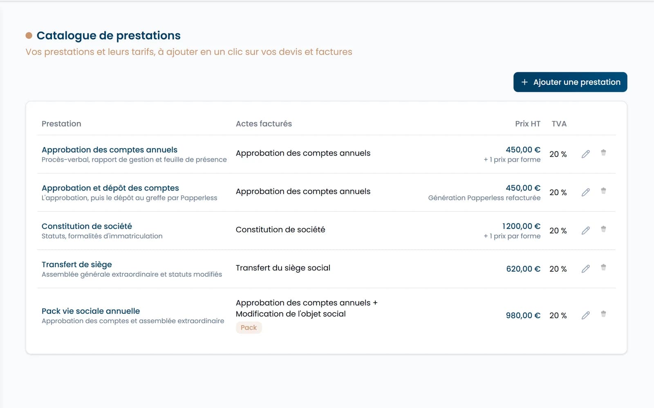Open the Approbation des comptes annuels prestation title

click(110, 150)
